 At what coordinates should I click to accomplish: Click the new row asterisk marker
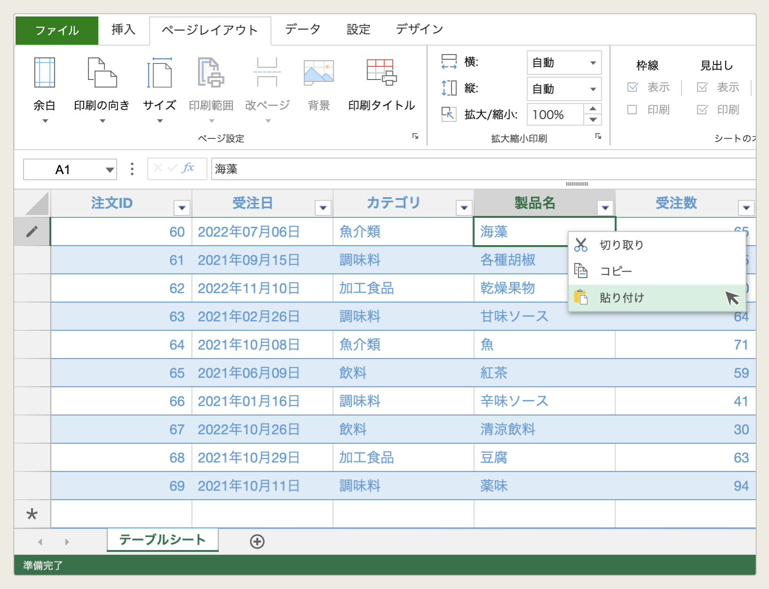[32, 514]
